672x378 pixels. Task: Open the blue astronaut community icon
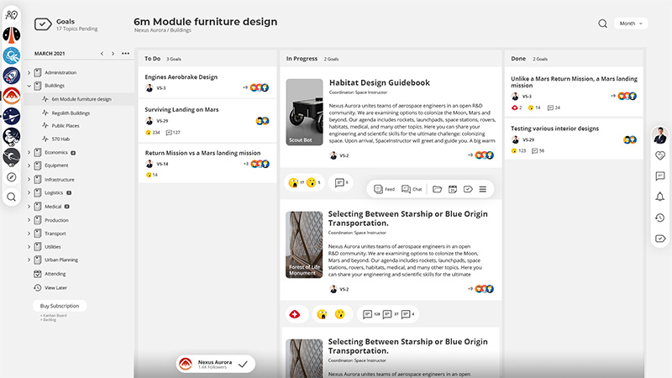point(12,55)
